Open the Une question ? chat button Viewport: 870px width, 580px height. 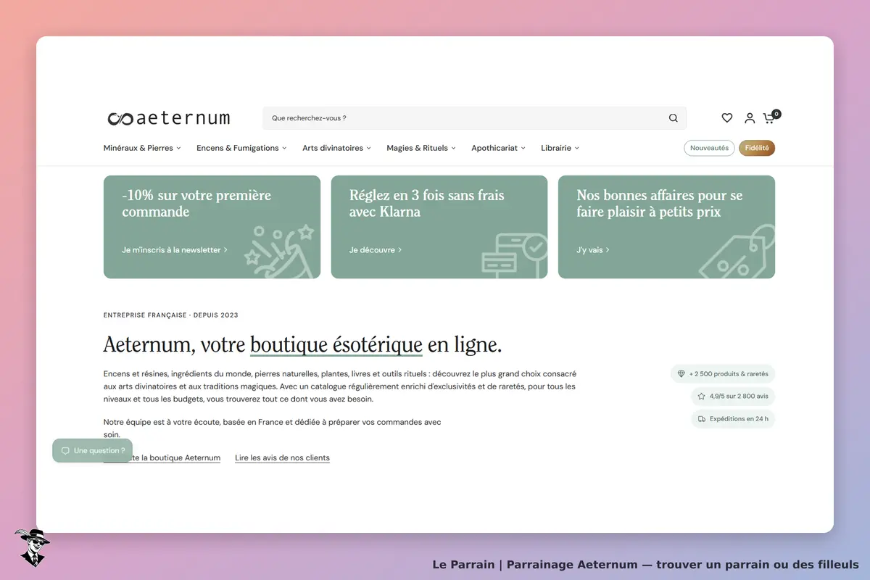[x=92, y=451]
